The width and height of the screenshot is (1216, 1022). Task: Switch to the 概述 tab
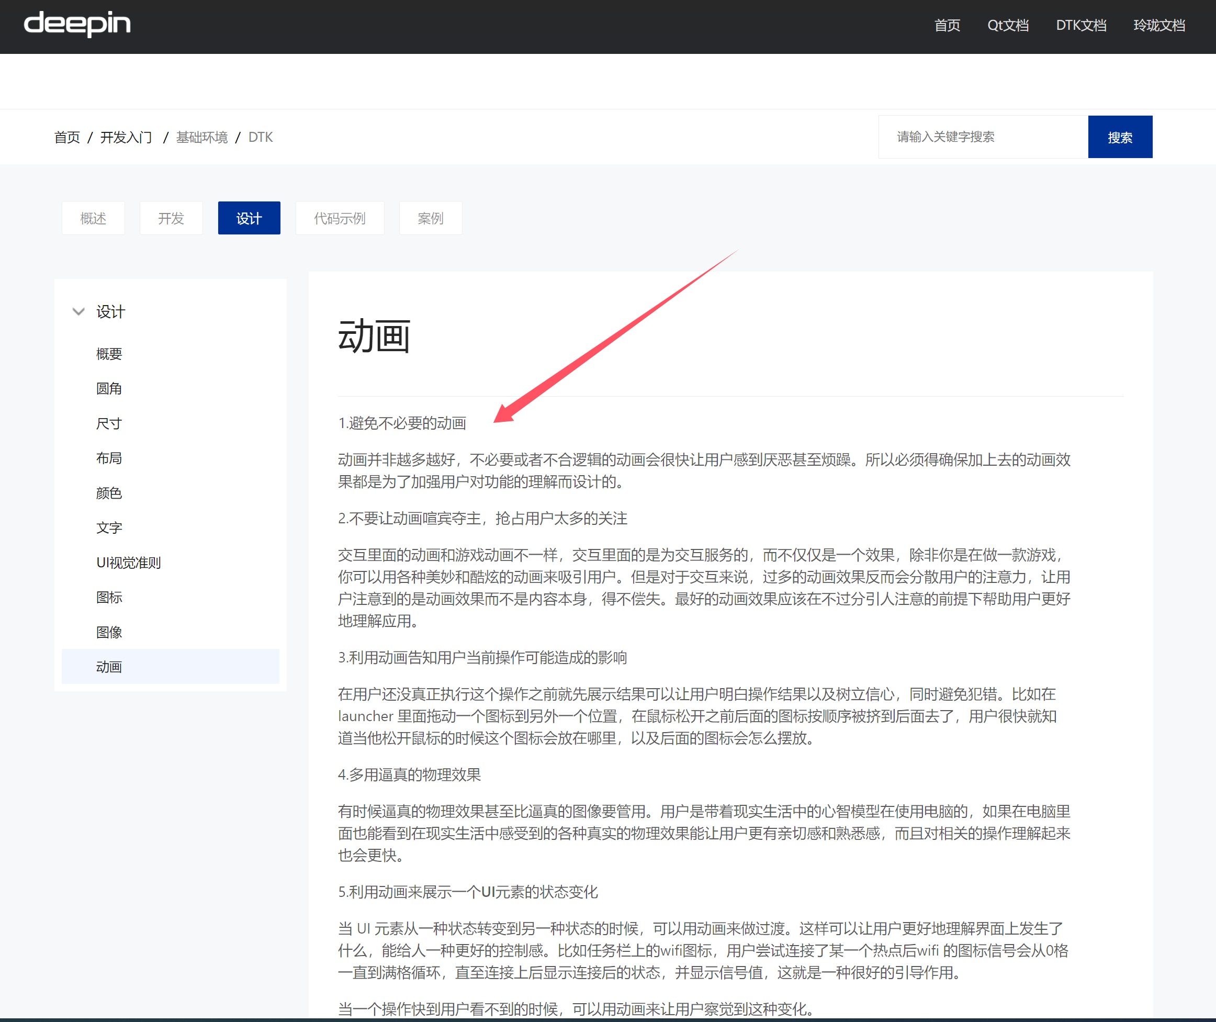coord(93,218)
